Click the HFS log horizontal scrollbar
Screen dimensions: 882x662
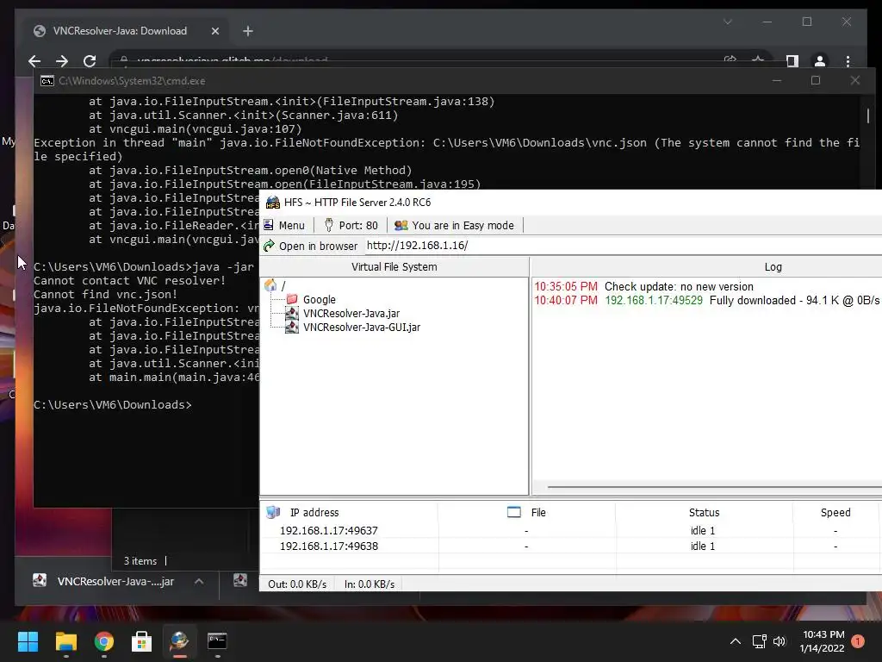(714, 487)
